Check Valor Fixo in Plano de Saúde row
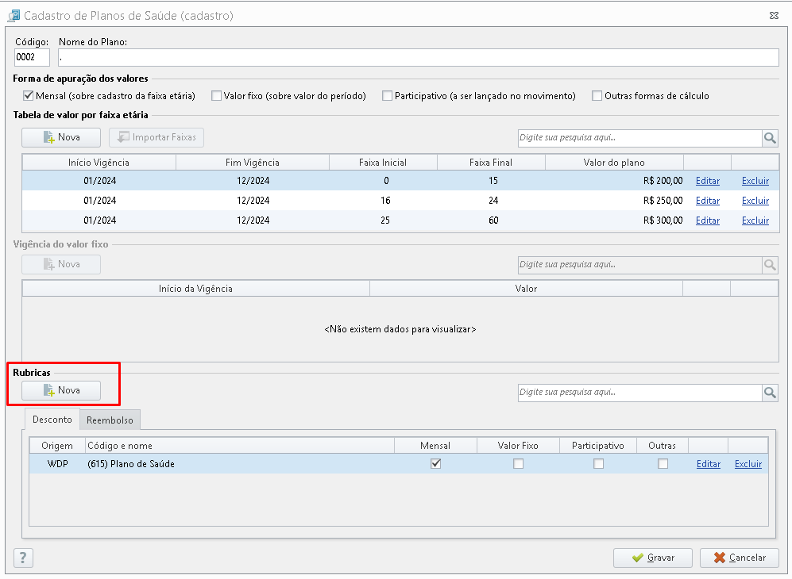This screenshot has width=792, height=579. point(518,463)
